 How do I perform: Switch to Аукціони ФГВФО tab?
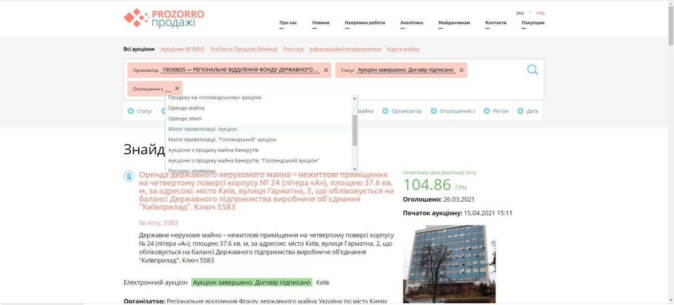click(183, 49)
